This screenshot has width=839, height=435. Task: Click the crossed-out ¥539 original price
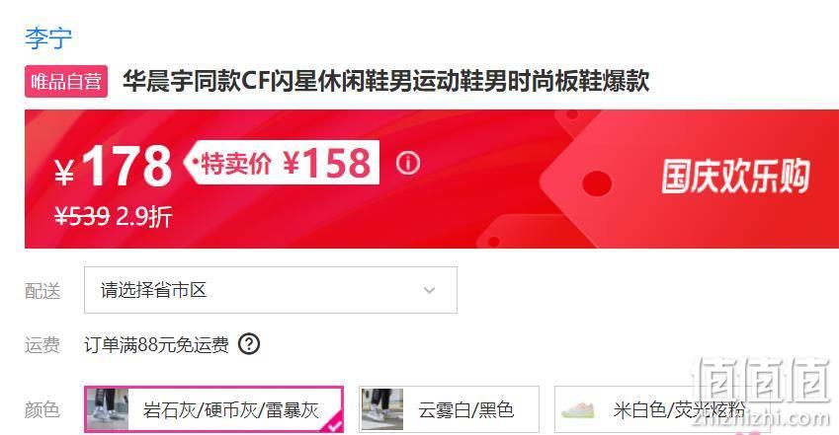pyautogui.click(x=82, y=217)
